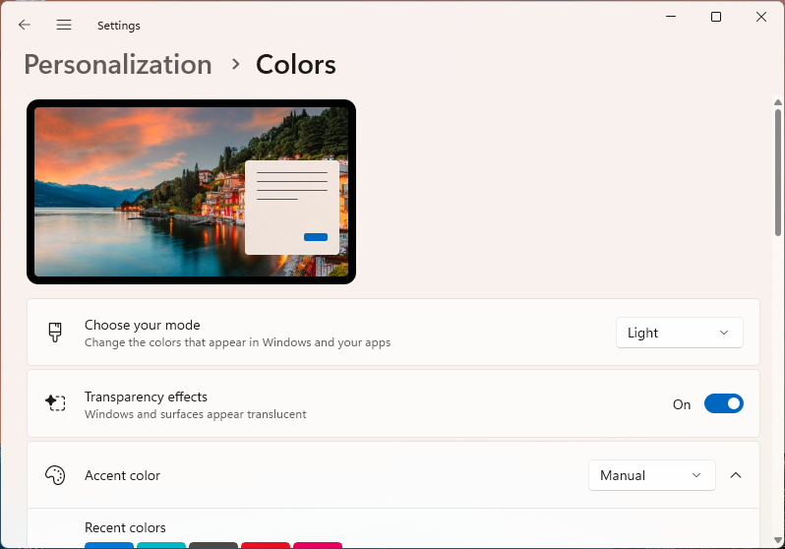Open the Light mode dropdown
Image resolution: width=785 pixels, height=549 pixels.
pos(679,333)
